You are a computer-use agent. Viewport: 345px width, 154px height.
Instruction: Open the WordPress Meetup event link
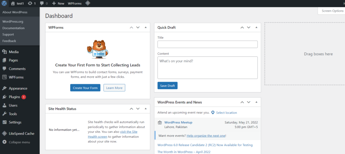179,122
